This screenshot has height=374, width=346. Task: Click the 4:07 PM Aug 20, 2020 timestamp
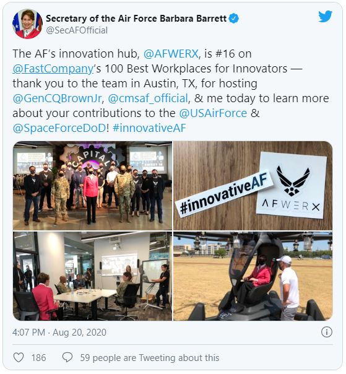tap(59, 333)
